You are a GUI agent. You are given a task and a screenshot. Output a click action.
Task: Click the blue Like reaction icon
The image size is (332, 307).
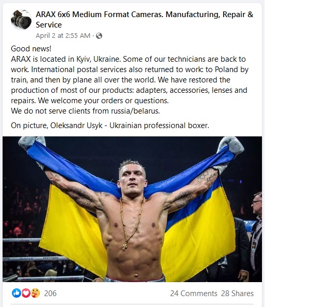click(16, 294)
